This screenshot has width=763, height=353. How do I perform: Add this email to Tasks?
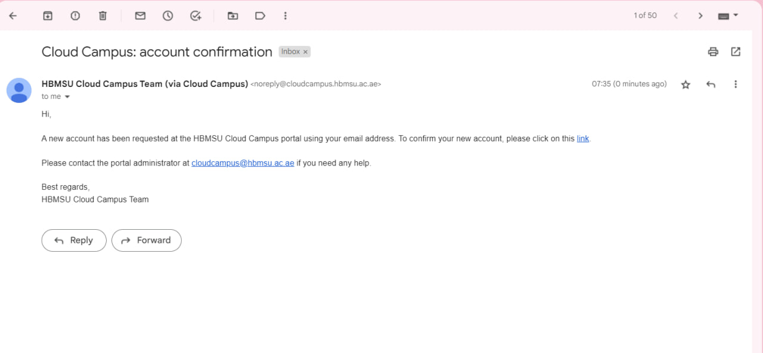pos(196,16)
